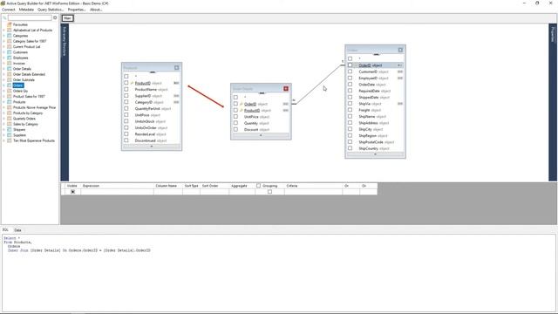The image size is (558, 314).
Task: Switch to the Data tab
Action: point(17,230)
